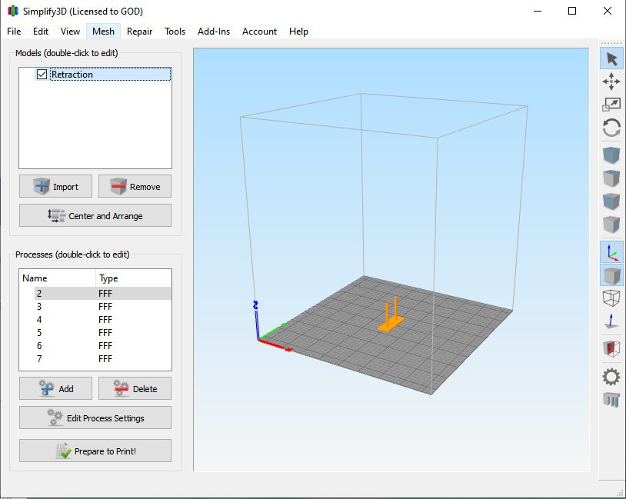Click the toolbar drag handle dots

click(x=611, y=43)
